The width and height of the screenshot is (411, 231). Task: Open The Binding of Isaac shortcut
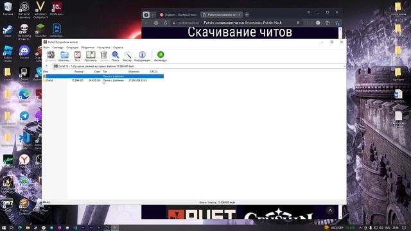coord(24,32)
